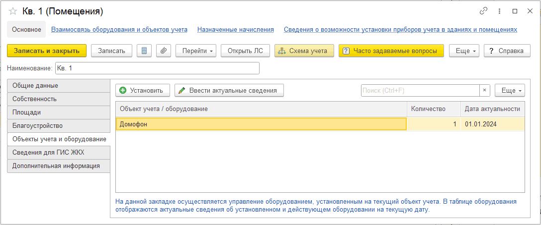Add Кв. 1 to favorites with star icon
The height and width of the screenshot is (225, 541).
pyautogui.click(x=13, y=11)
